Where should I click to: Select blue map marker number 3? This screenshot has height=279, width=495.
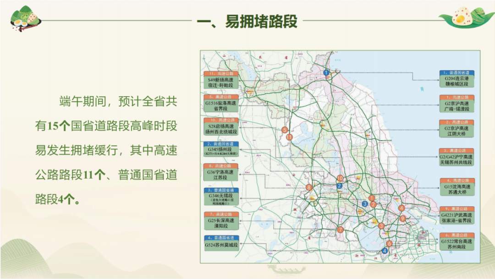click(365, 204)
